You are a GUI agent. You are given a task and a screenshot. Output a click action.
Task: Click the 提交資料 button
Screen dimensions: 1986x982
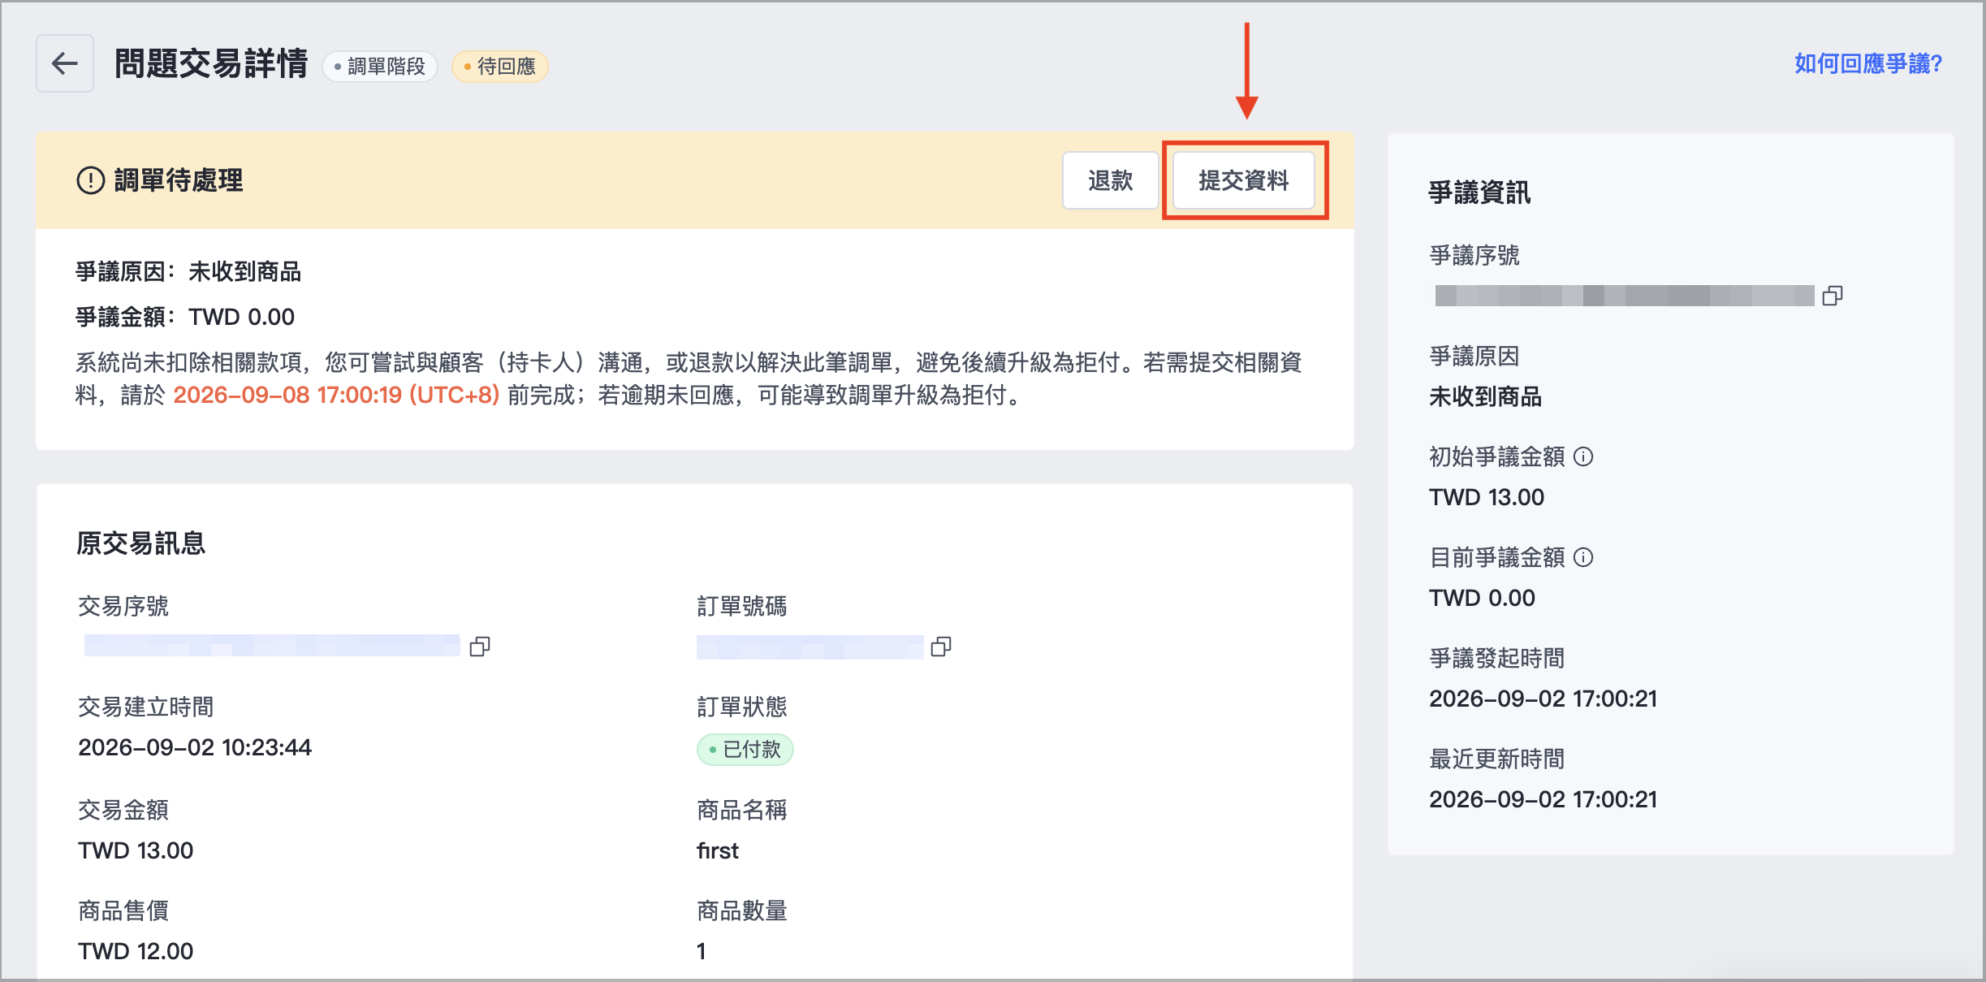click(x=1244, y=180)
